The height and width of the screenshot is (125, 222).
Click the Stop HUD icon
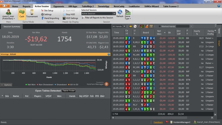coord(64,14)
